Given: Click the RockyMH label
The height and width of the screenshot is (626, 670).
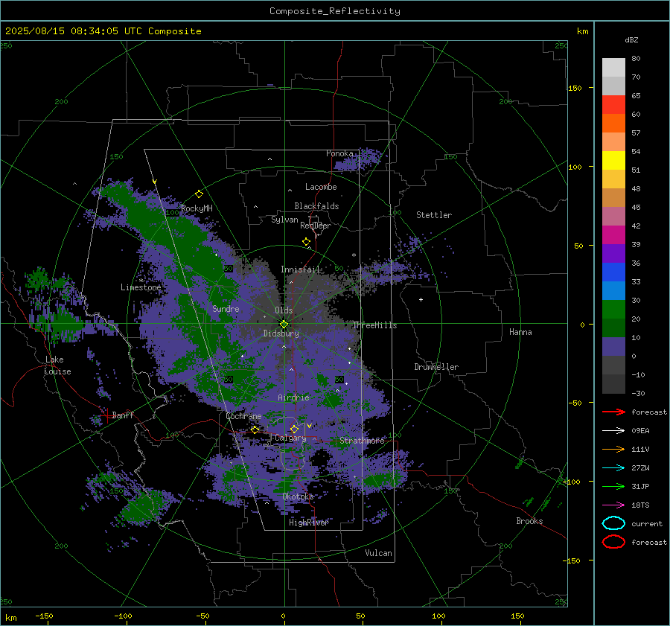Looking at the screenshot, I should point(197,208).
